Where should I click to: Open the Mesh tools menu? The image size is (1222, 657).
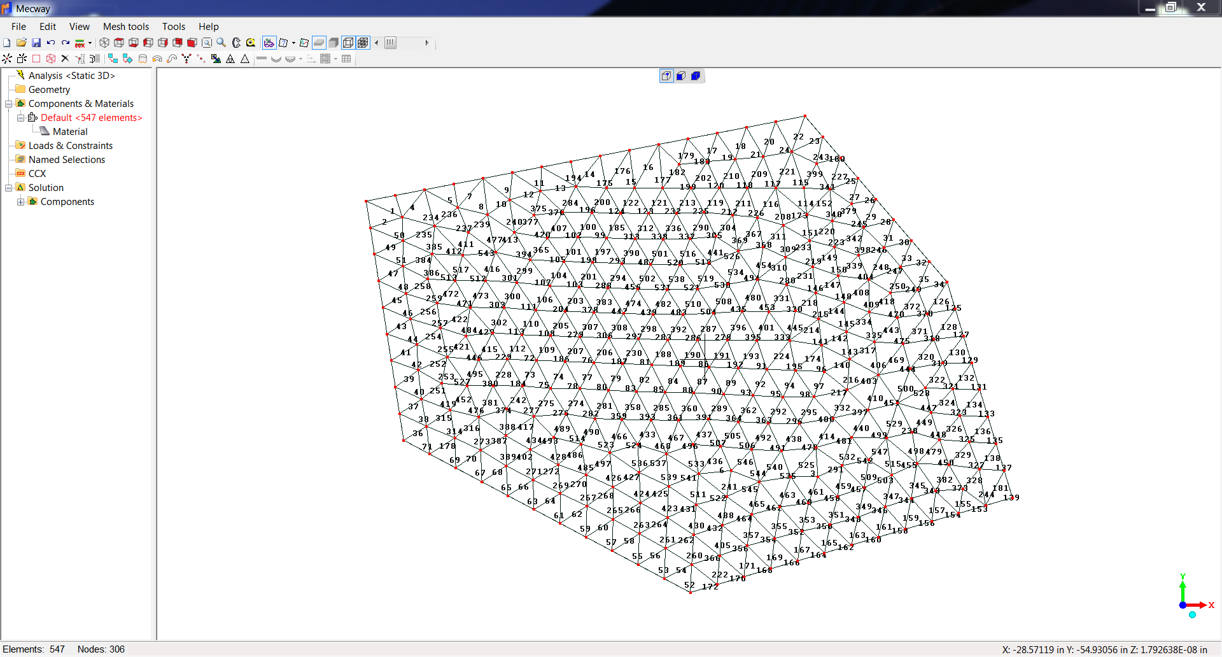point(126,26)
